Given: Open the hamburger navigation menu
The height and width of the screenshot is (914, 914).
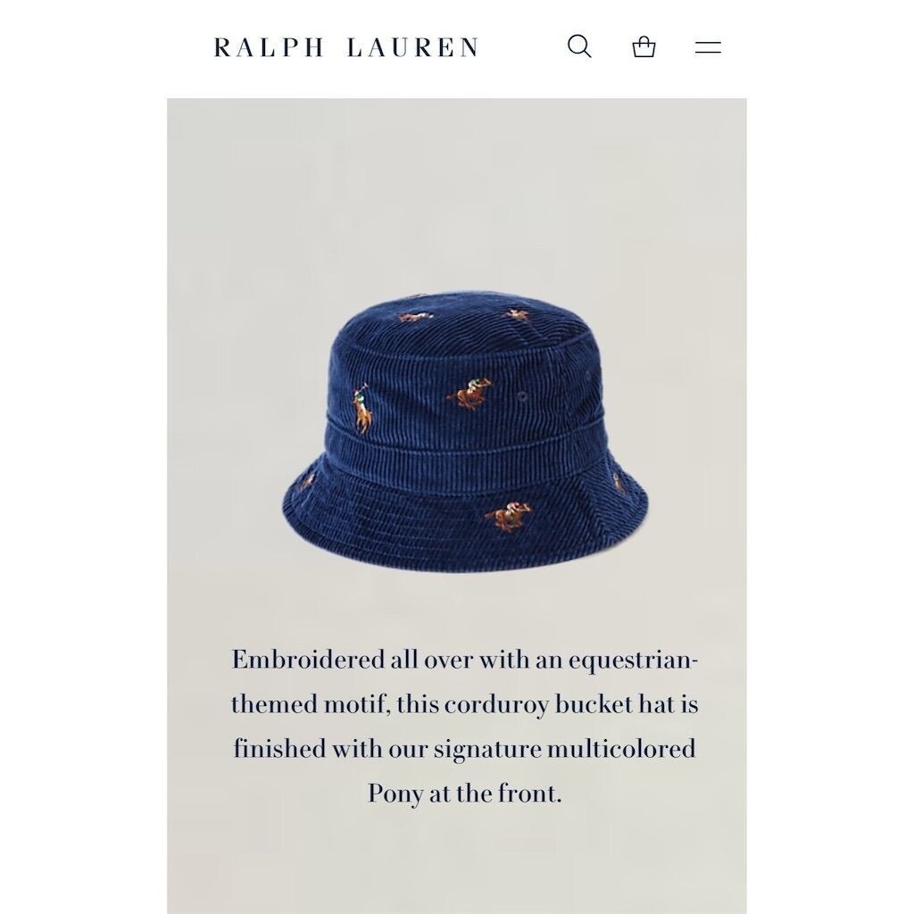Looking at the screenshot, I should click(708, 47).
